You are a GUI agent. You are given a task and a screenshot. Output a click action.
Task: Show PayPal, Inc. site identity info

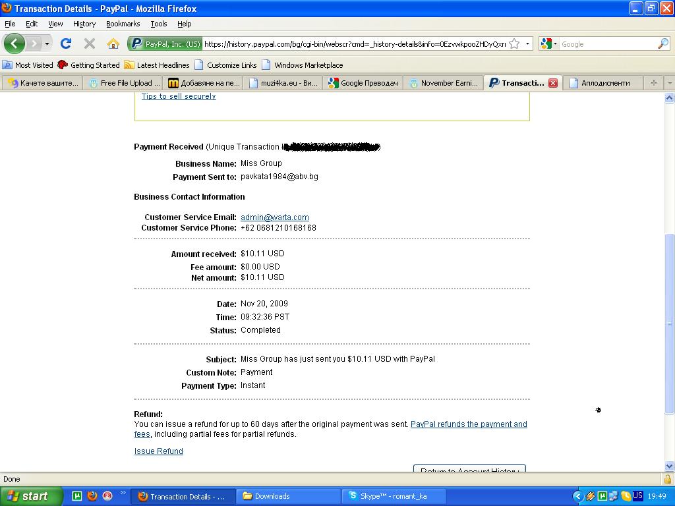[x=165, y=44]
